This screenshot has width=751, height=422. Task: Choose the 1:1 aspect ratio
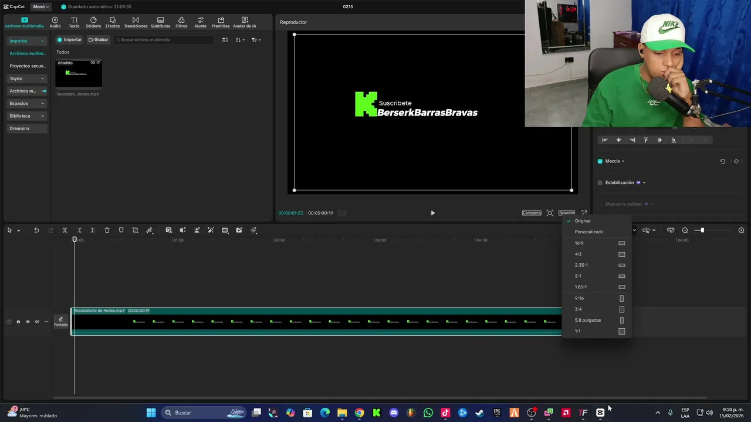pos(597,331)
